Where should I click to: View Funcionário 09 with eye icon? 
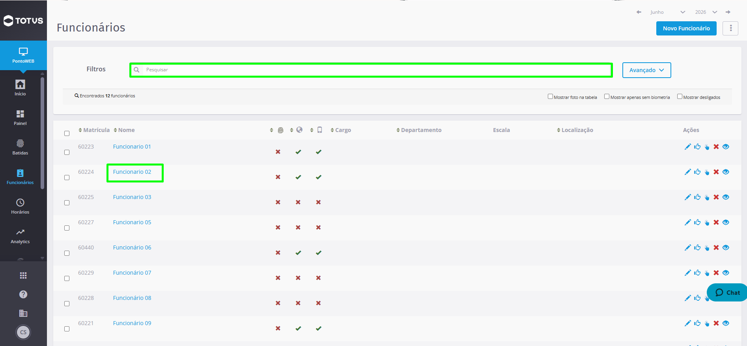point(726,323)
